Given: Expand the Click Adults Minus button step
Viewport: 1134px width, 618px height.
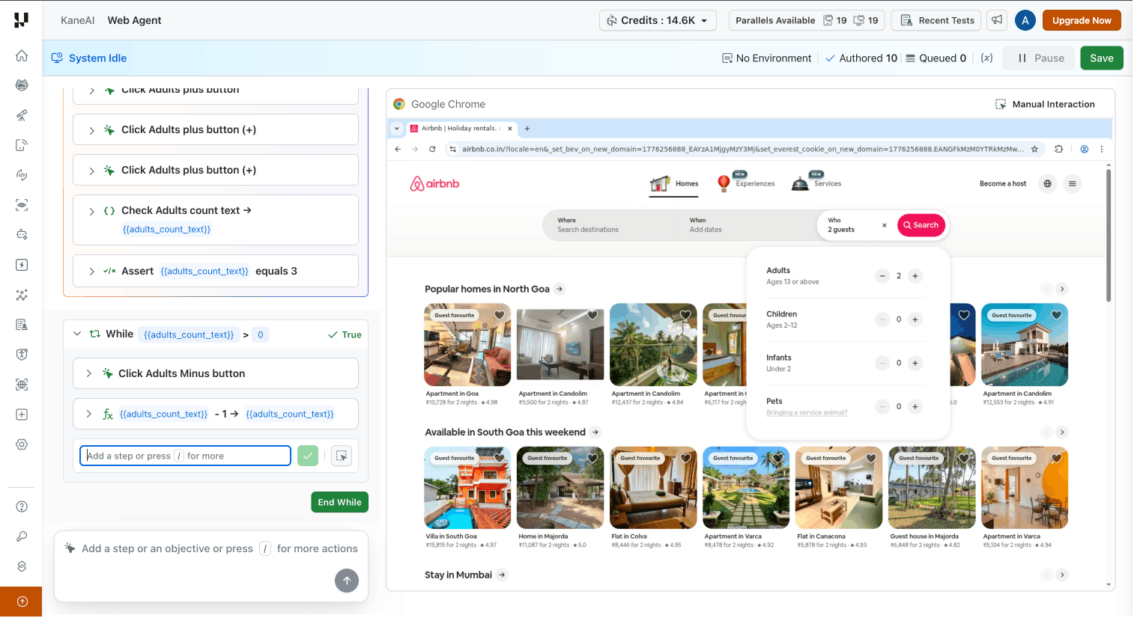Looking at the screenshot, I should [x=89, y=373].
